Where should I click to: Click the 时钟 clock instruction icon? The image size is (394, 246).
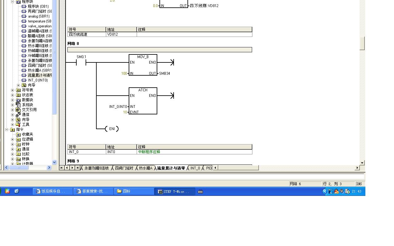click(x=18, y=144)
